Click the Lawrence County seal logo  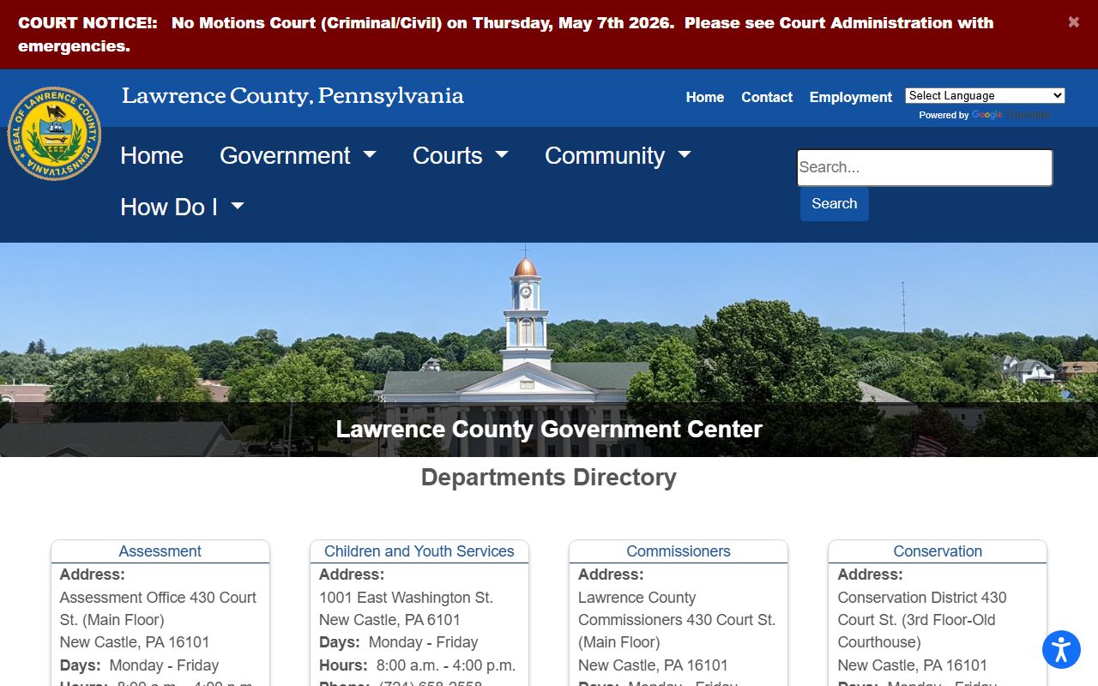pos(54,134)
